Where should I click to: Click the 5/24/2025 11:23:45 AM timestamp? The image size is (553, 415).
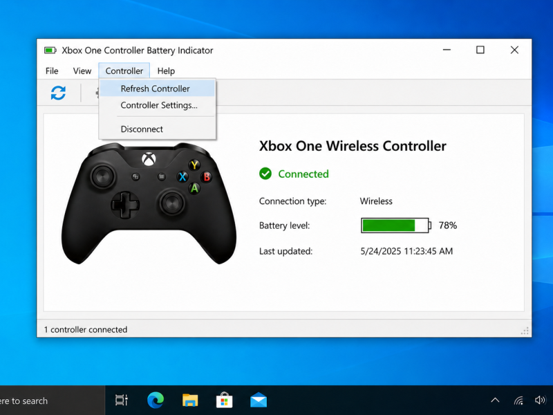[406, 251]
